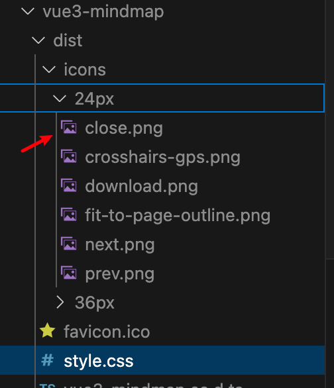Select the download.png file

click(141, 186)
